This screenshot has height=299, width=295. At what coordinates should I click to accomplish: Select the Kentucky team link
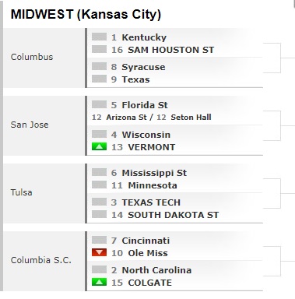(144, 37)
